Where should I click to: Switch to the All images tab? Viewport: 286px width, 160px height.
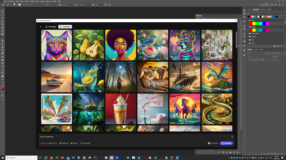(x=51, y=27)
